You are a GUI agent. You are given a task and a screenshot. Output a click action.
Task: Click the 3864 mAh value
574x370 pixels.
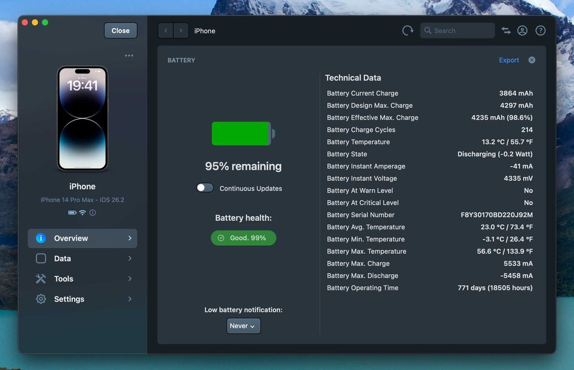[x=516, y=94]
